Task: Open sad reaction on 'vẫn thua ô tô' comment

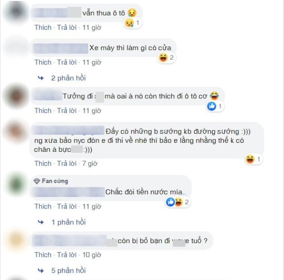Action: pyautogui.click(x=133, y=23)
